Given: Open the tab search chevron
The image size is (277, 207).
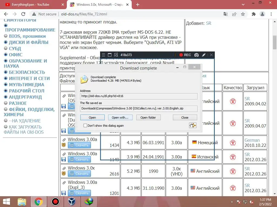Looking at the screenshot, I should pyautogui.click(x=243, y=5).
